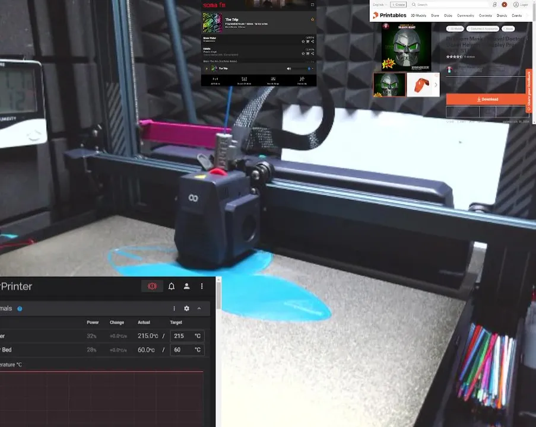Open the notifications bell in printer panel
Image resolution: width=536 pixels, height=427 pixels.
pyautogui.click(x=172, y=286)
